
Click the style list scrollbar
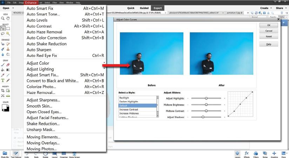pos(157,107)
